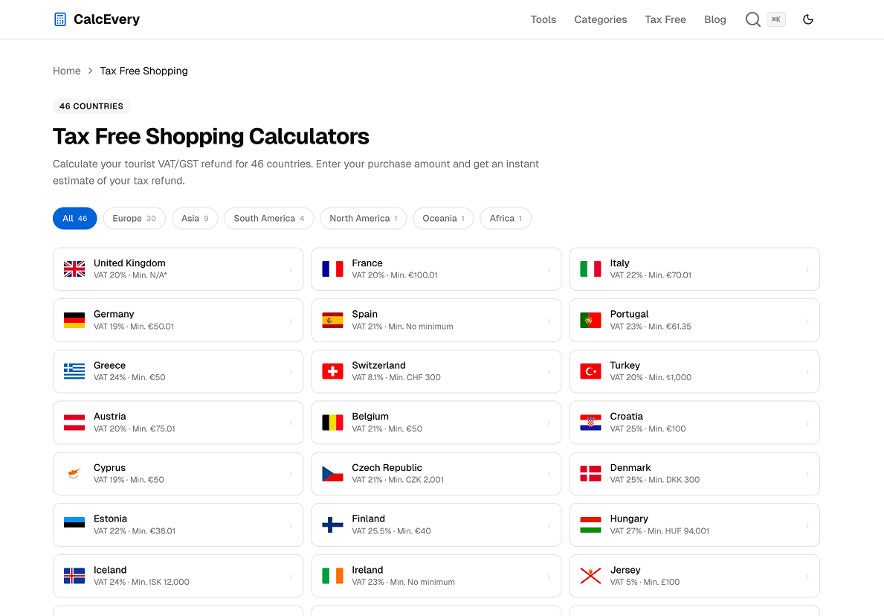Click the Switzerland flag icon
The height and width of the screenshot is (616, 884).
point(332,370)
